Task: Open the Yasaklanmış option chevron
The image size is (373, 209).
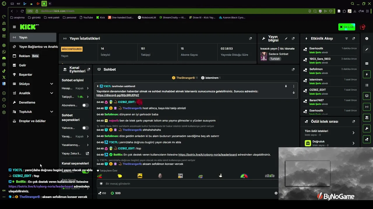Action: pos(88,145)
